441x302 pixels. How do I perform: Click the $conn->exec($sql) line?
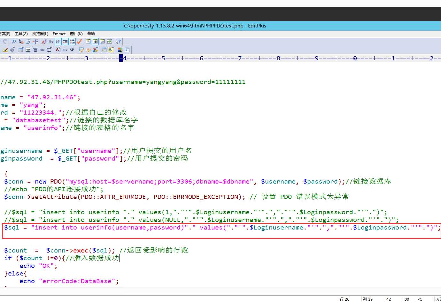point(96,251)
